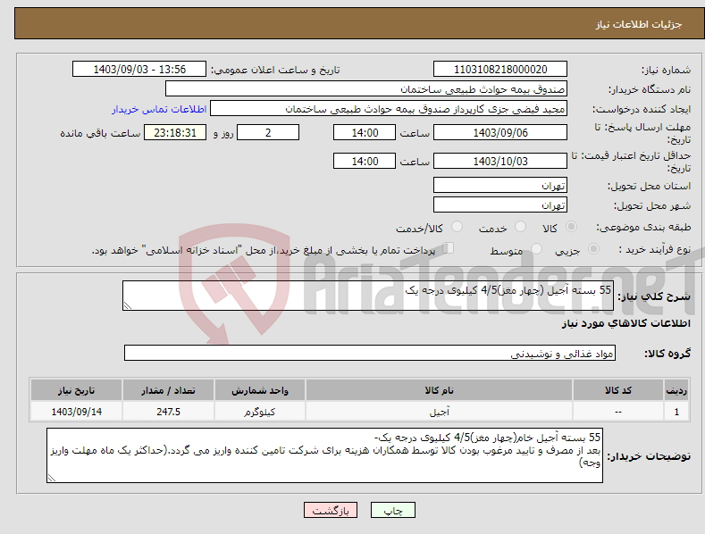Viewport: 705px width, 534px height.
Task: Click the کیلوگرم unit cell
Action: (x=260, y=412)
